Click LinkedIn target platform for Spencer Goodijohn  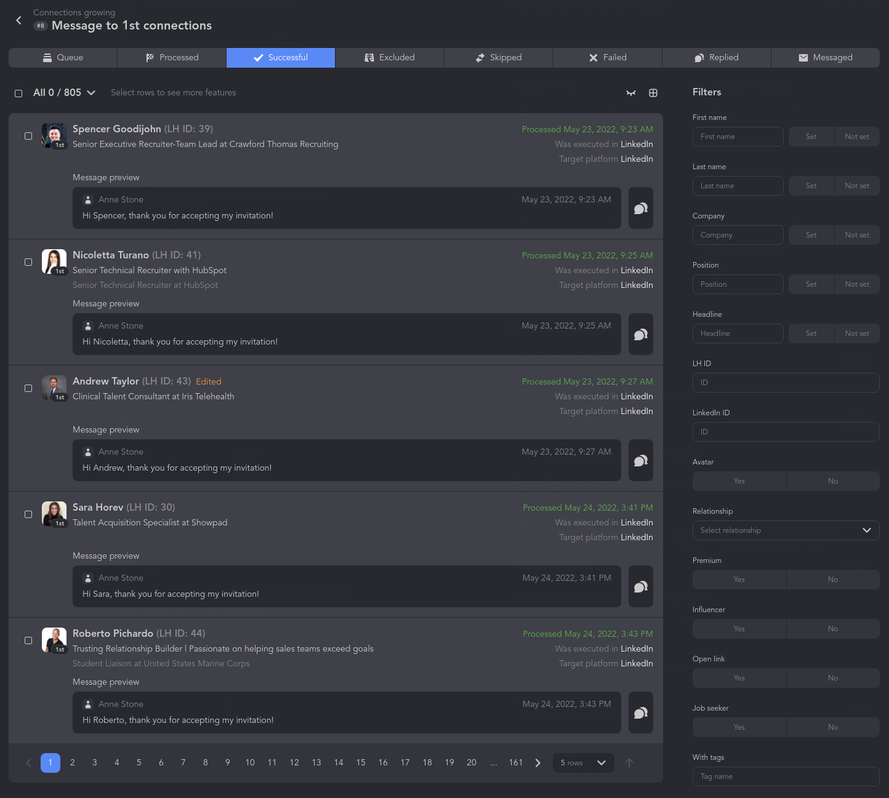637,159
